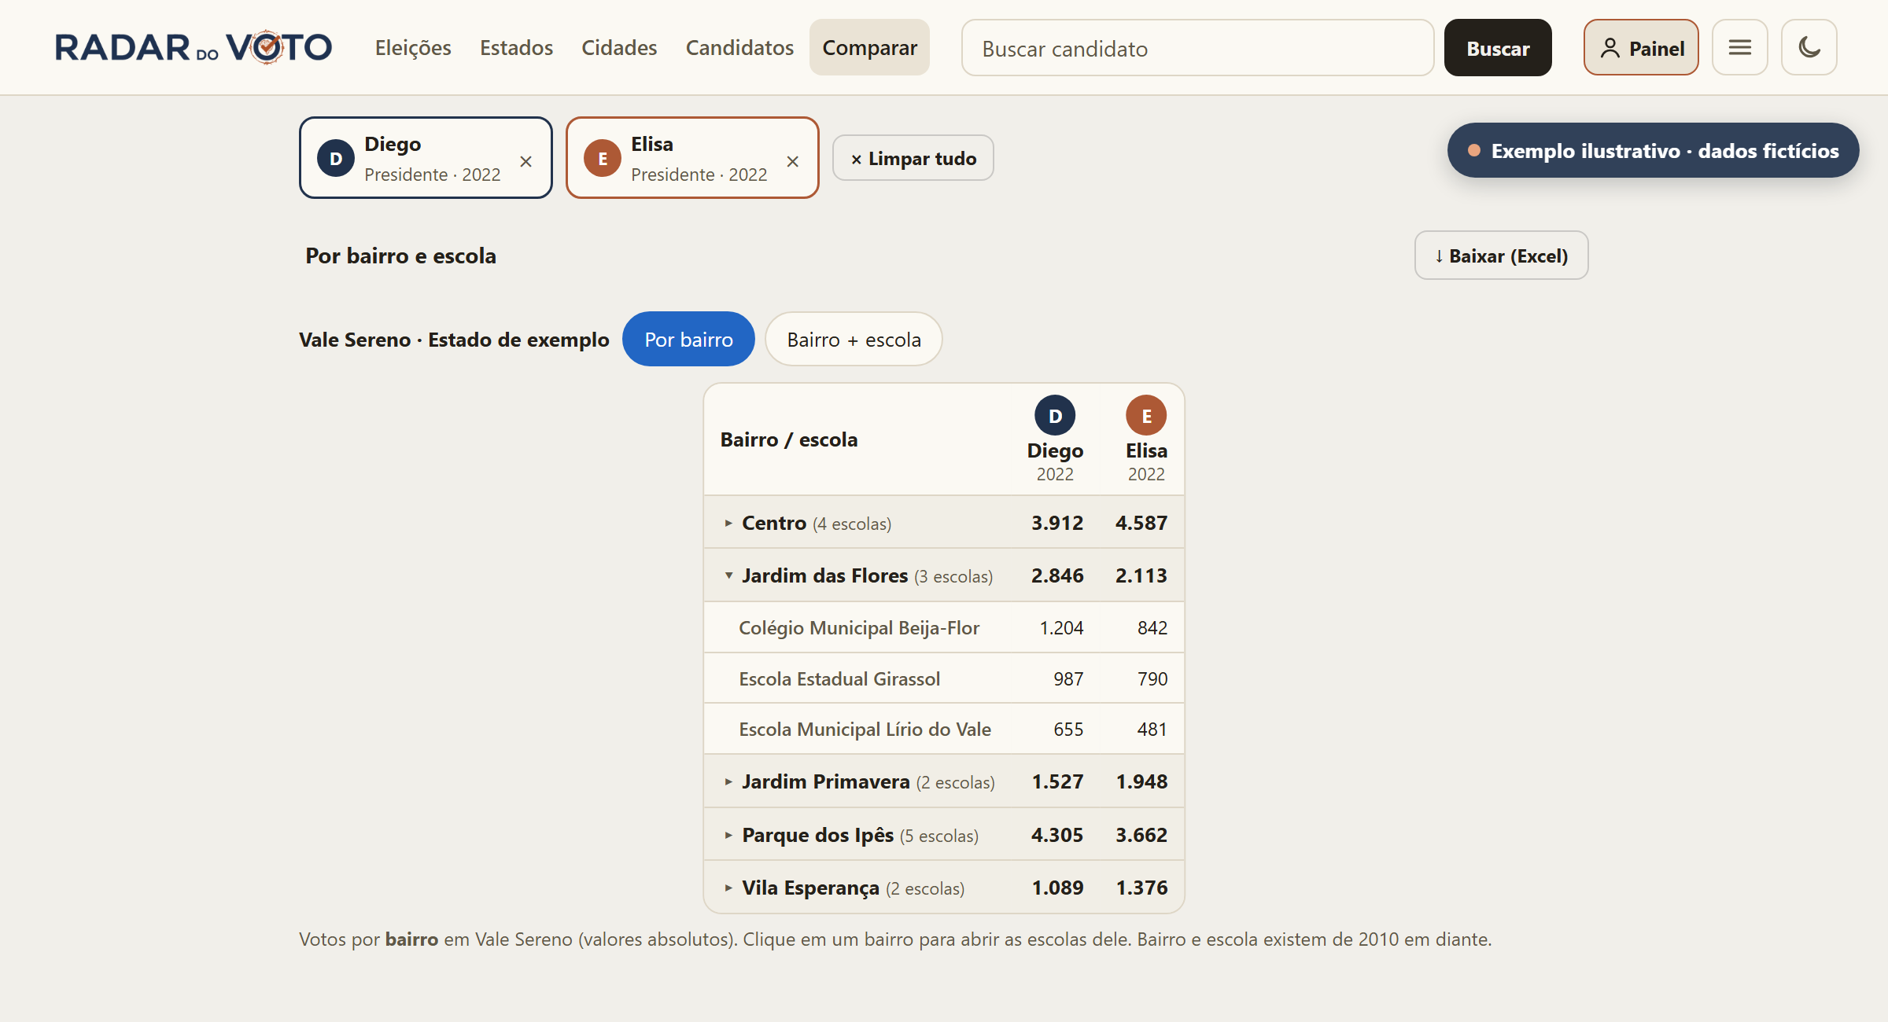Expand the Parque dos Ipês row
This screenshot has height=1022, width=1888.
(944, 834)
